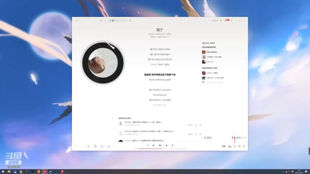Click the listen-to-identify icon beside the search box
The image size is (310, 174).
coord(130,20)
